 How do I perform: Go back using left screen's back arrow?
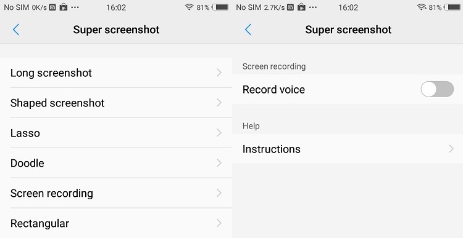(x=16, y=30)
